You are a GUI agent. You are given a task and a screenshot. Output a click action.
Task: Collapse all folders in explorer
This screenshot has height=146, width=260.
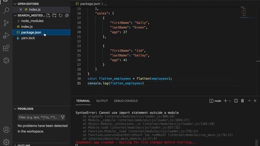(67, 15)
